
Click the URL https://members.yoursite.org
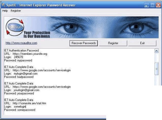[x=30, y=54]
